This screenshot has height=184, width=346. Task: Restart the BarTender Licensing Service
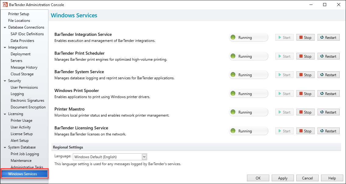click(328, 131)
